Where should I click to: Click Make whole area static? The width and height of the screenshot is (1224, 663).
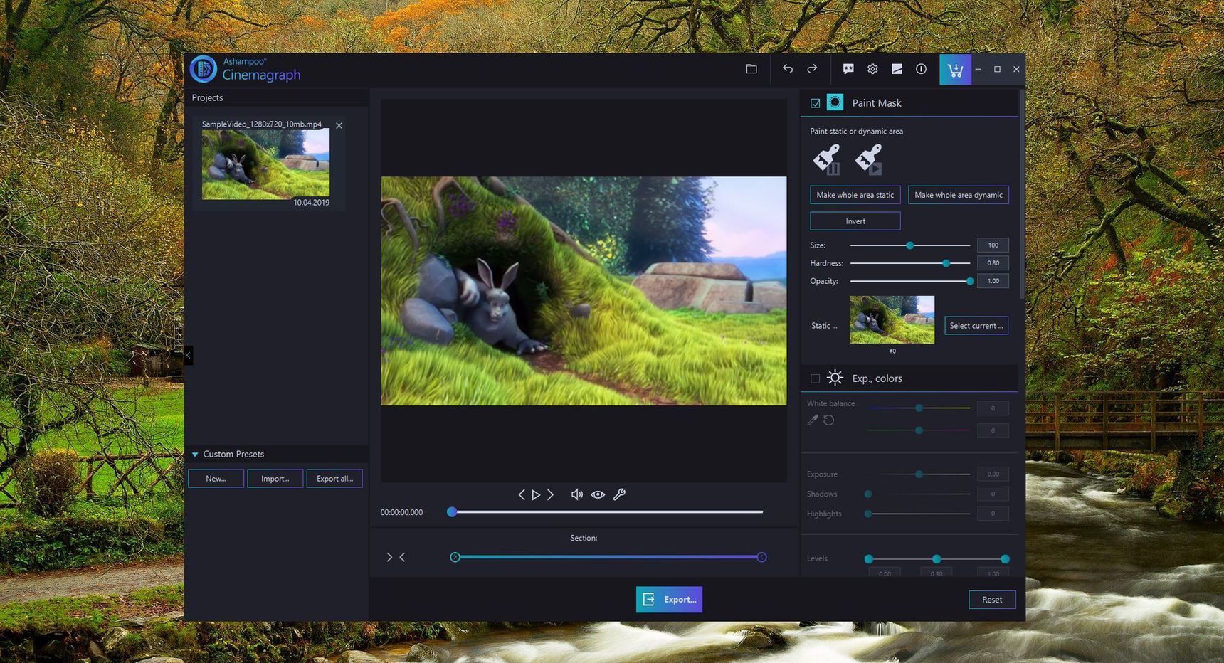855,195
